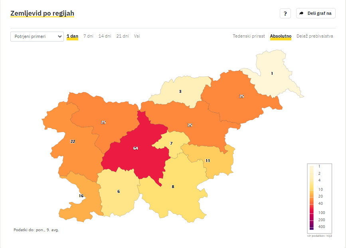
Task: Choose the 21 dni period
Action: (123, 36)
